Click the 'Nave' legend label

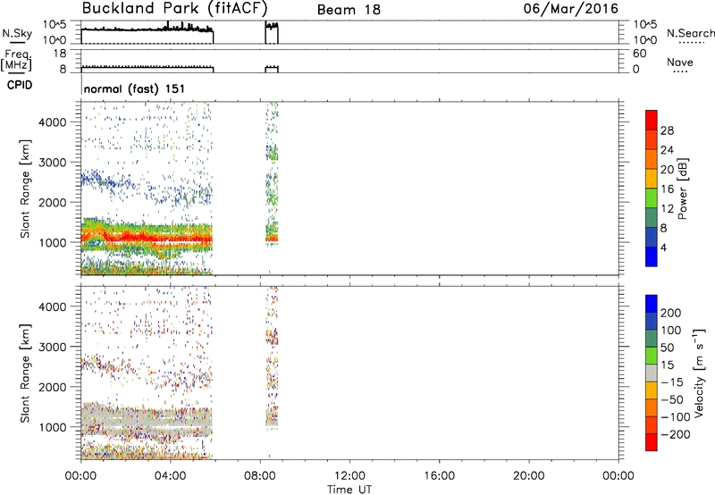[x=680, y=63]
